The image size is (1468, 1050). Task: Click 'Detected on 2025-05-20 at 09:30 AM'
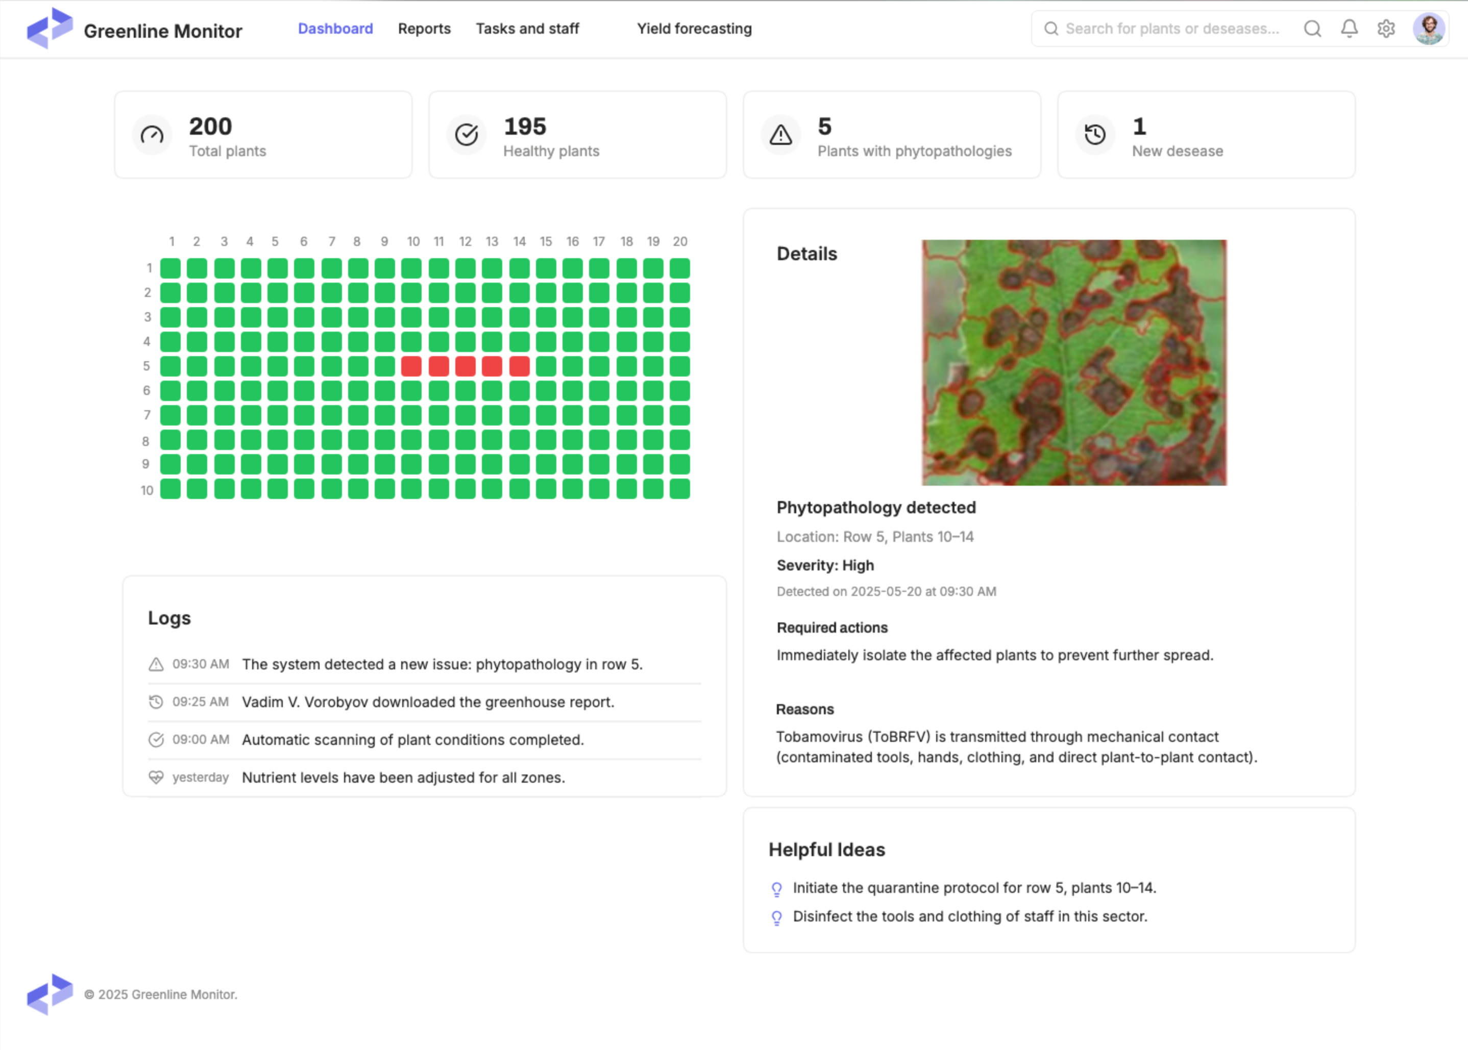coord(886,591)
